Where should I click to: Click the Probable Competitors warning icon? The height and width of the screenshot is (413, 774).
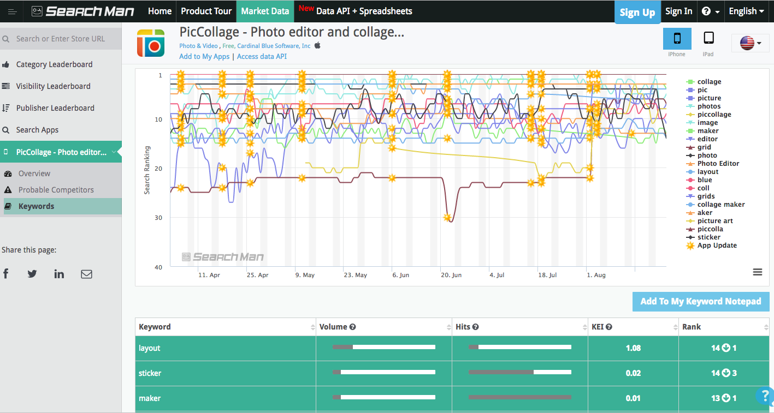[8, 190]
